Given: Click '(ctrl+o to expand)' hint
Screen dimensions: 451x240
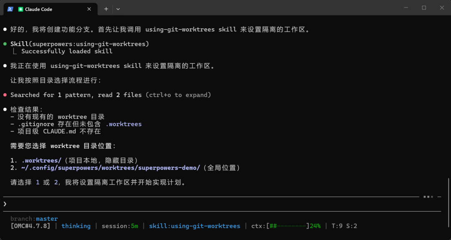Looking at the screenshot, I should [178, 95].
